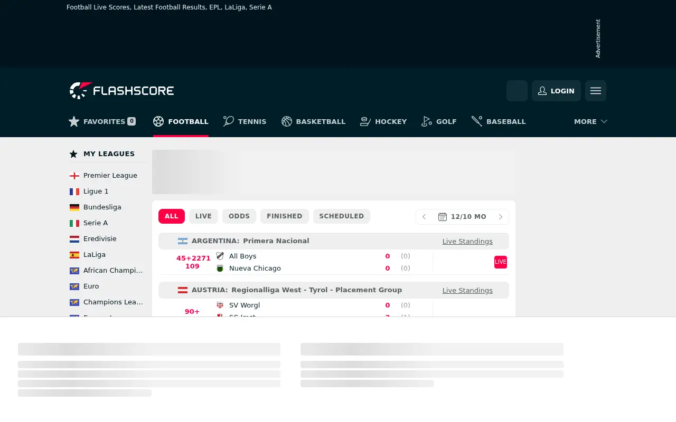
Task: Open Tennis via its racket icon
Action: (229, 121)
